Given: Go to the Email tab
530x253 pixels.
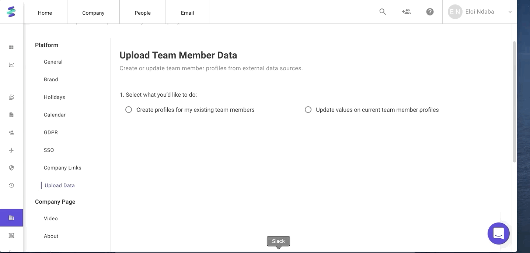Looking at the screenshot, I should click(187, 13).
